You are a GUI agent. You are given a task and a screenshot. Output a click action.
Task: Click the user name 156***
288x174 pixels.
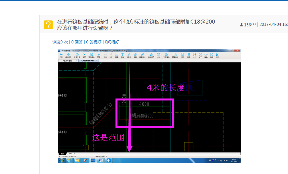250,25
